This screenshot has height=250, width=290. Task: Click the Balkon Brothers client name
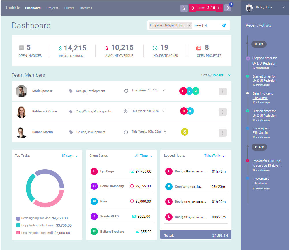coord(112,232)
